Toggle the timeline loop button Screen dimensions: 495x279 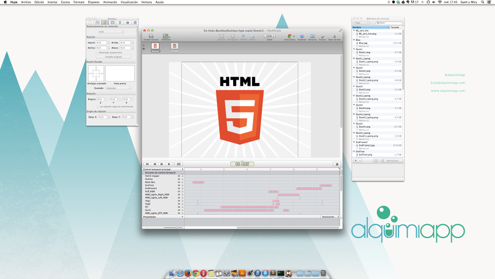click(x=178, y=164)
